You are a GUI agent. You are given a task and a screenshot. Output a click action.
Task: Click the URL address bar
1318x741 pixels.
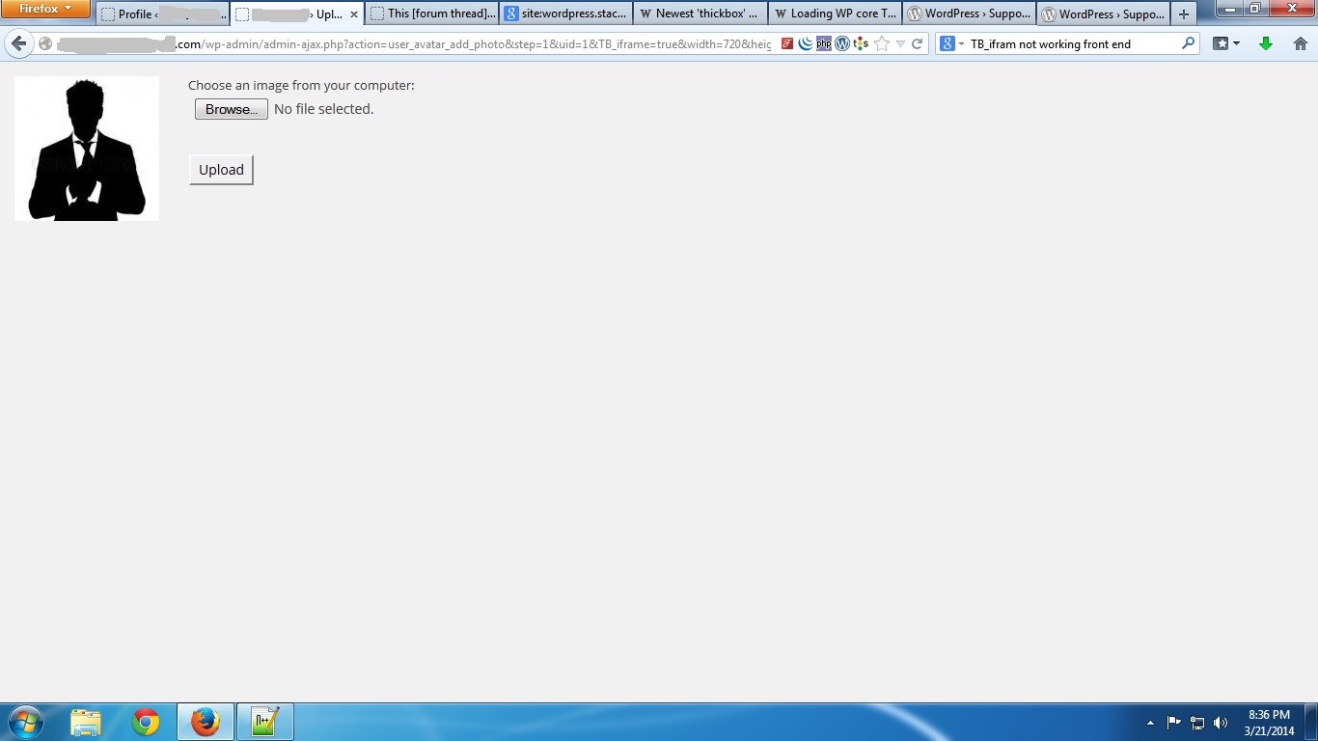point(415,44)
